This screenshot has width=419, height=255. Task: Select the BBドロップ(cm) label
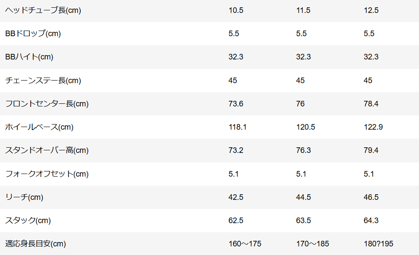click(x=33, y=34)
